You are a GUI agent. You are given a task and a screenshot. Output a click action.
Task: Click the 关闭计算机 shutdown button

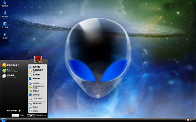point(37,115)
